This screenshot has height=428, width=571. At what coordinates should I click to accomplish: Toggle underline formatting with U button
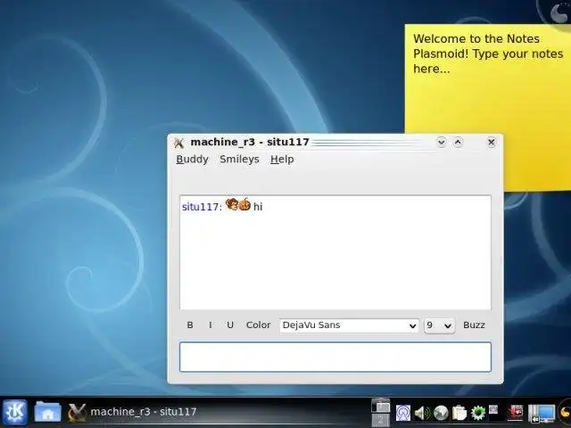tap(230, 325)
